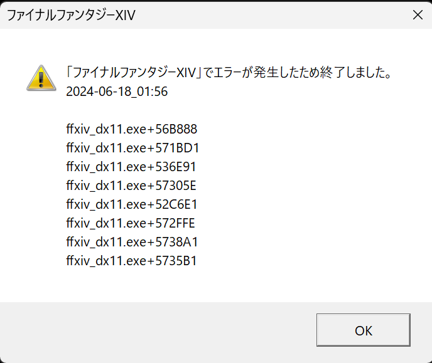Click the line ffxiv_dx11.exe+52C6E1
This screenshot has width=432, height=363.
click(x=132, y=204)
